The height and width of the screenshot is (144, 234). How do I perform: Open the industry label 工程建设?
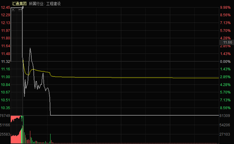pos(53,4)
